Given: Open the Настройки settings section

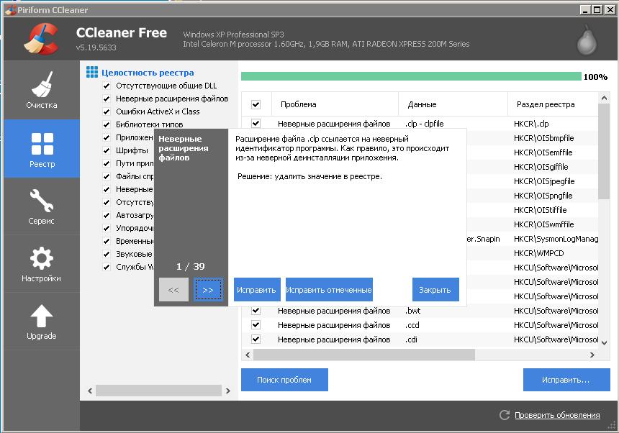Looking at the screenshot, I should click(x=42, y=264).
